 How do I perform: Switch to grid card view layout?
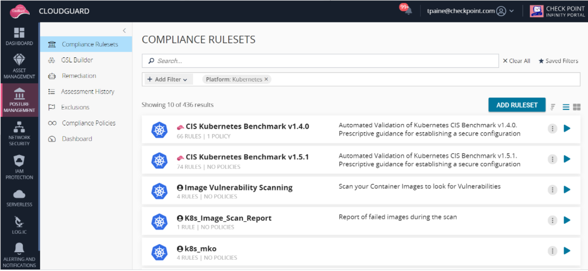pyautogui.click(x=577, y=107)
